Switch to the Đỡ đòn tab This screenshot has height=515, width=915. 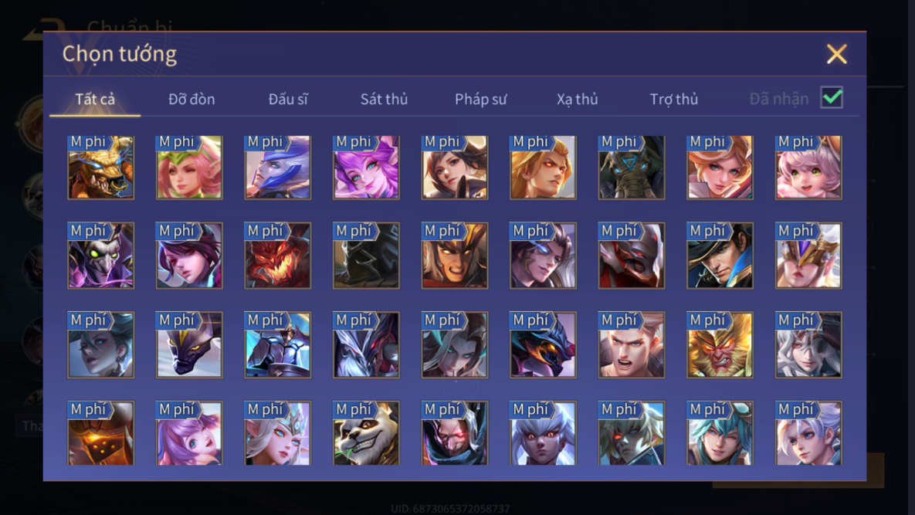(x=191, y=99)
